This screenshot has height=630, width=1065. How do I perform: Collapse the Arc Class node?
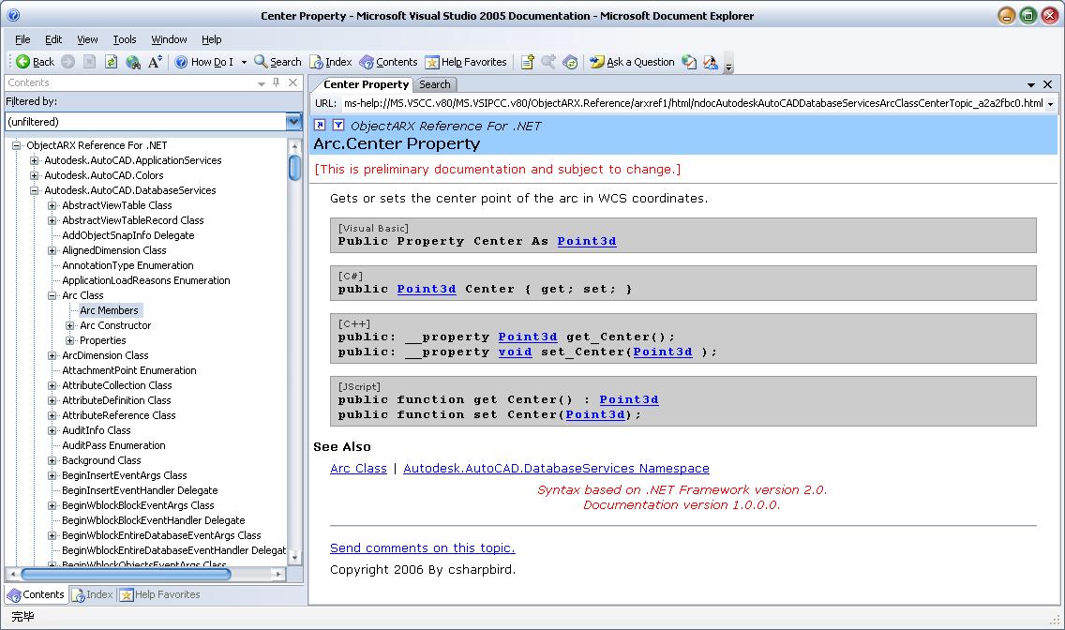pyautogui.click(x=52, y=295)
